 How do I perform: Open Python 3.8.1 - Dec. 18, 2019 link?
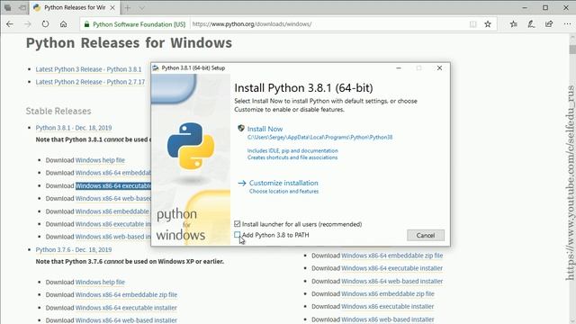[74, 128]
